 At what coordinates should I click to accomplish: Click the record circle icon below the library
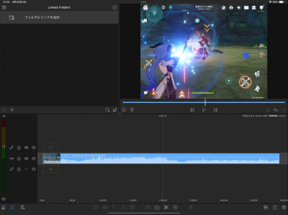click(x=12, y=110)
